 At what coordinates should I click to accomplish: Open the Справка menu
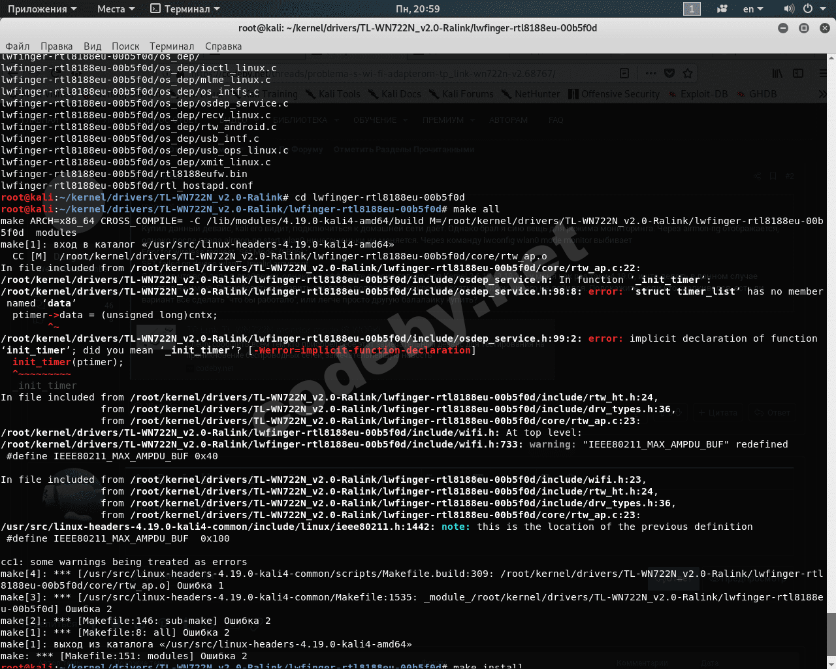[x=223, y=46]
